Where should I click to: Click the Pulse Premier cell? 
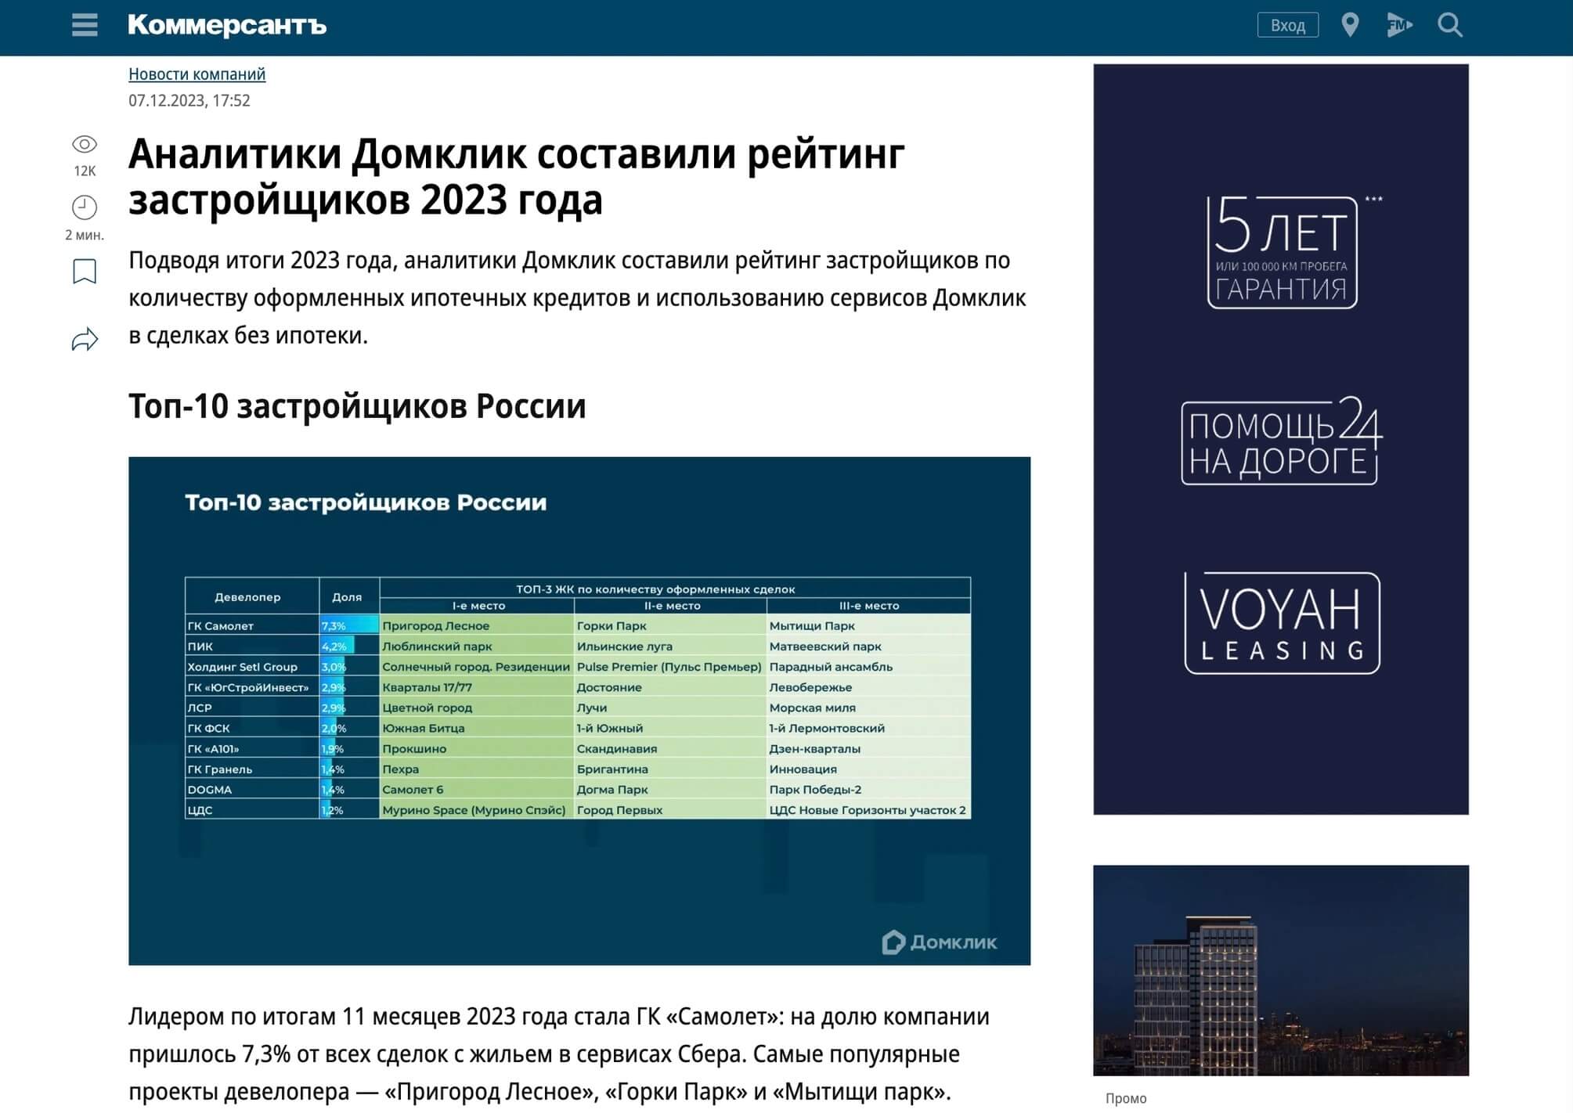click(x=670, y=667)
